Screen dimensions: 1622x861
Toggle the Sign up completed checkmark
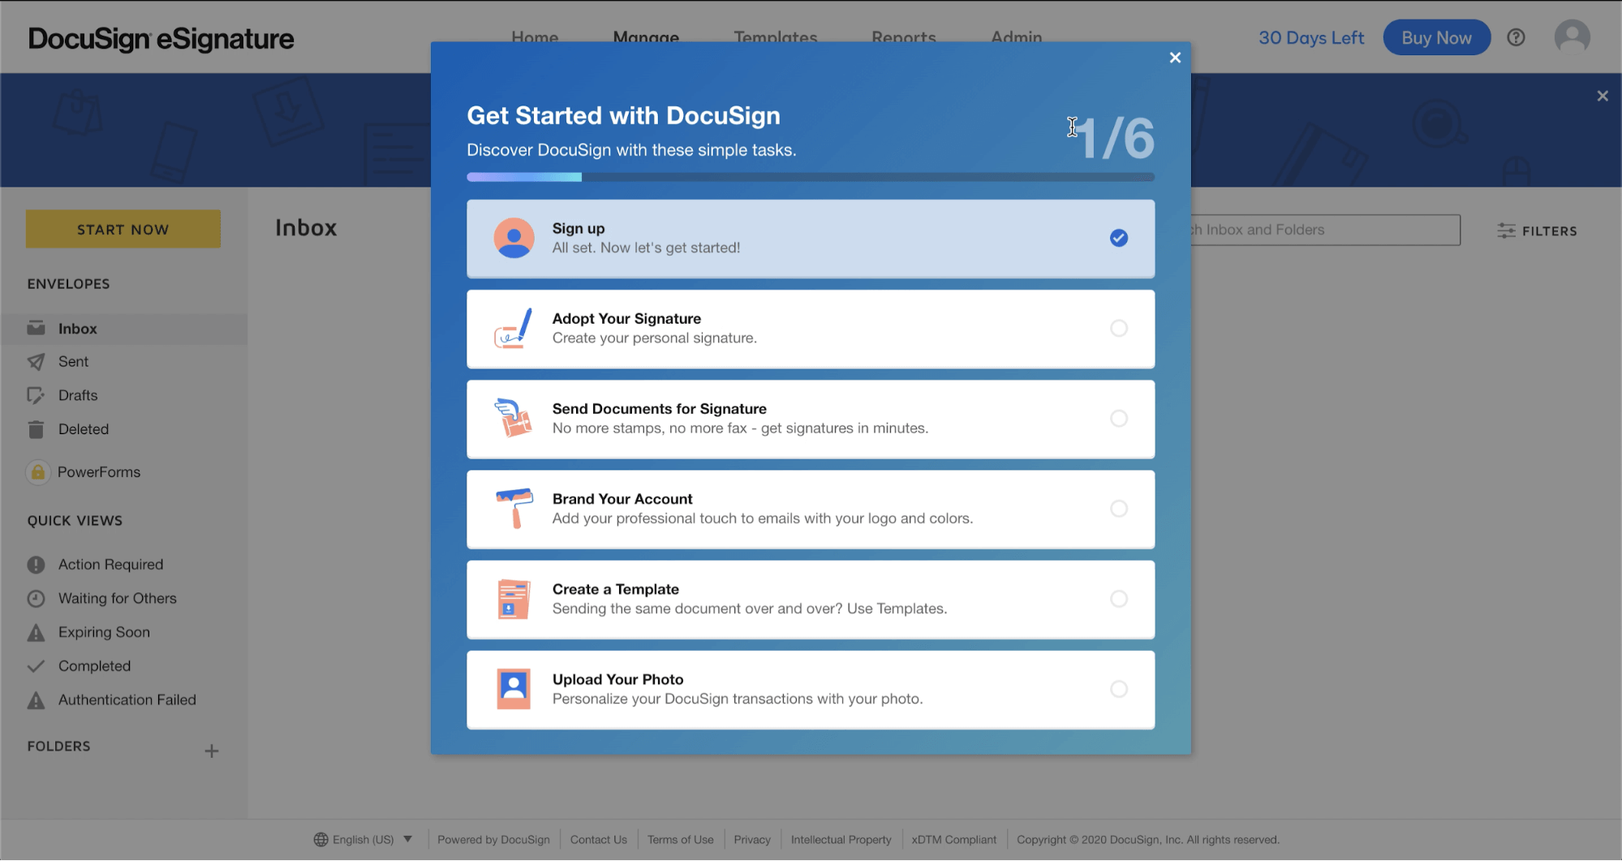point(1119,238)
